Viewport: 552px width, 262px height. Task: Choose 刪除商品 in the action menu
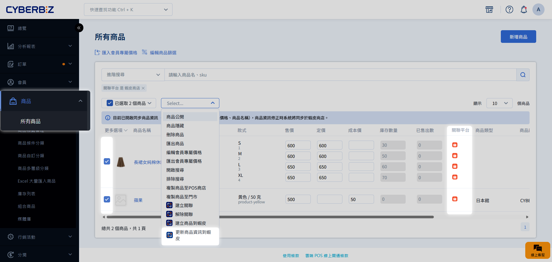point(175,135)
